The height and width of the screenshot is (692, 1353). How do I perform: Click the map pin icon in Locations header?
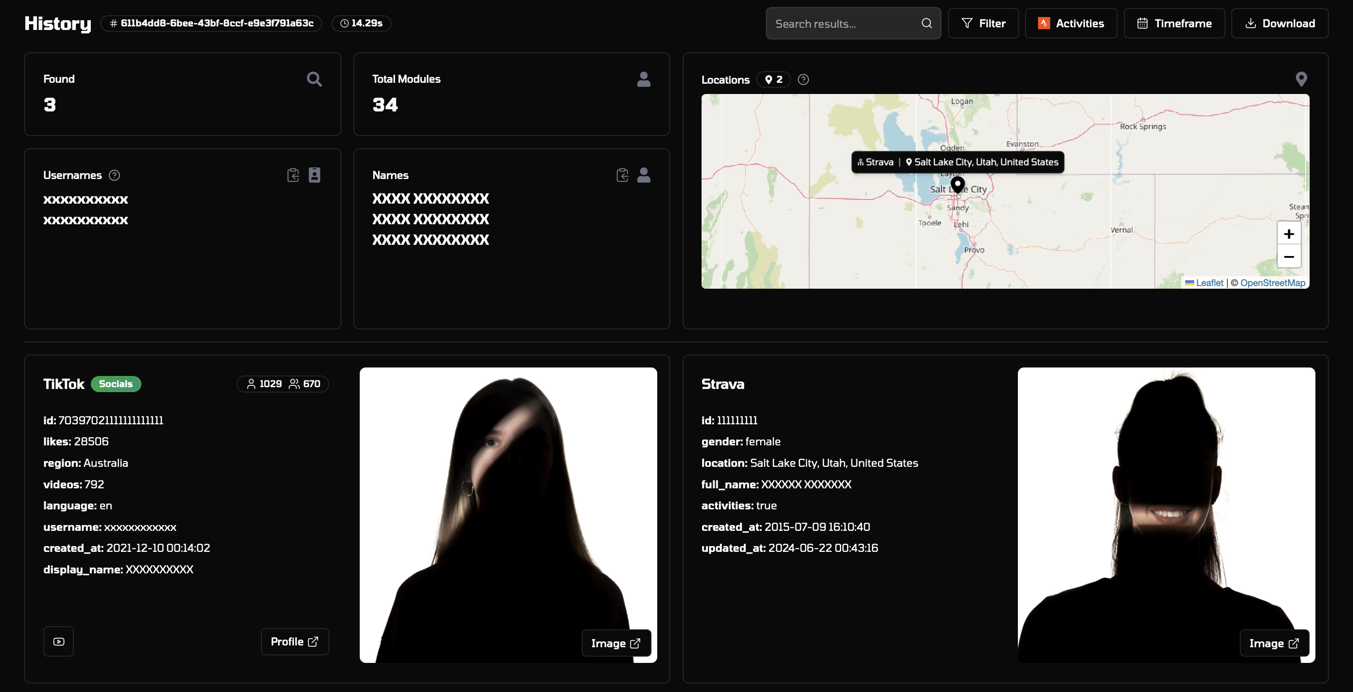(x=1301, y=79)
